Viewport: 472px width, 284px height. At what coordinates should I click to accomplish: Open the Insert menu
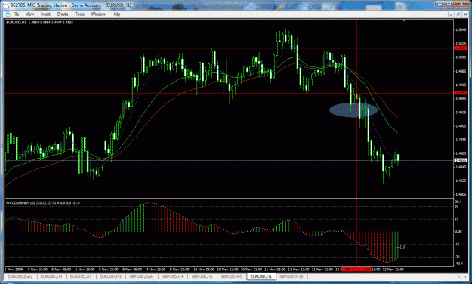click(x=45, y=14)
